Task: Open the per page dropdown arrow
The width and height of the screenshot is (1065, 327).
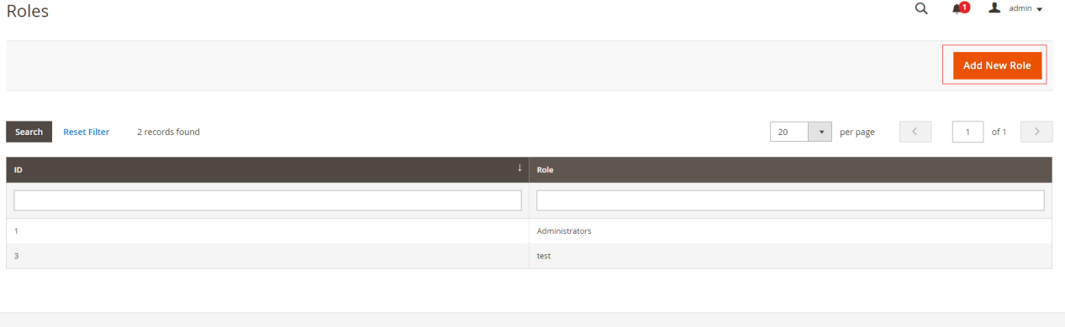Action: (x=820, y=132)
